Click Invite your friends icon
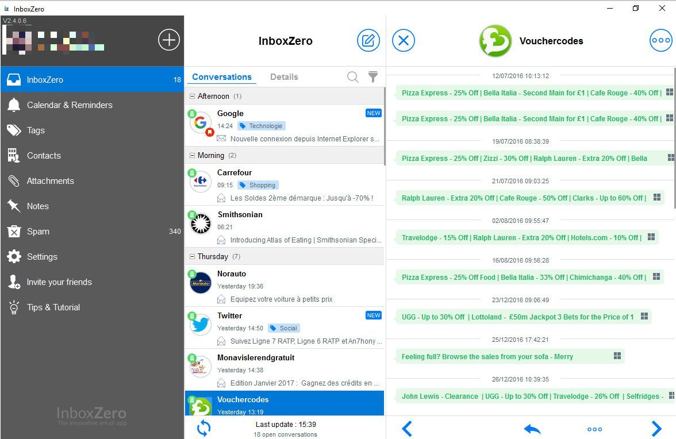 (x=14, y=282)
